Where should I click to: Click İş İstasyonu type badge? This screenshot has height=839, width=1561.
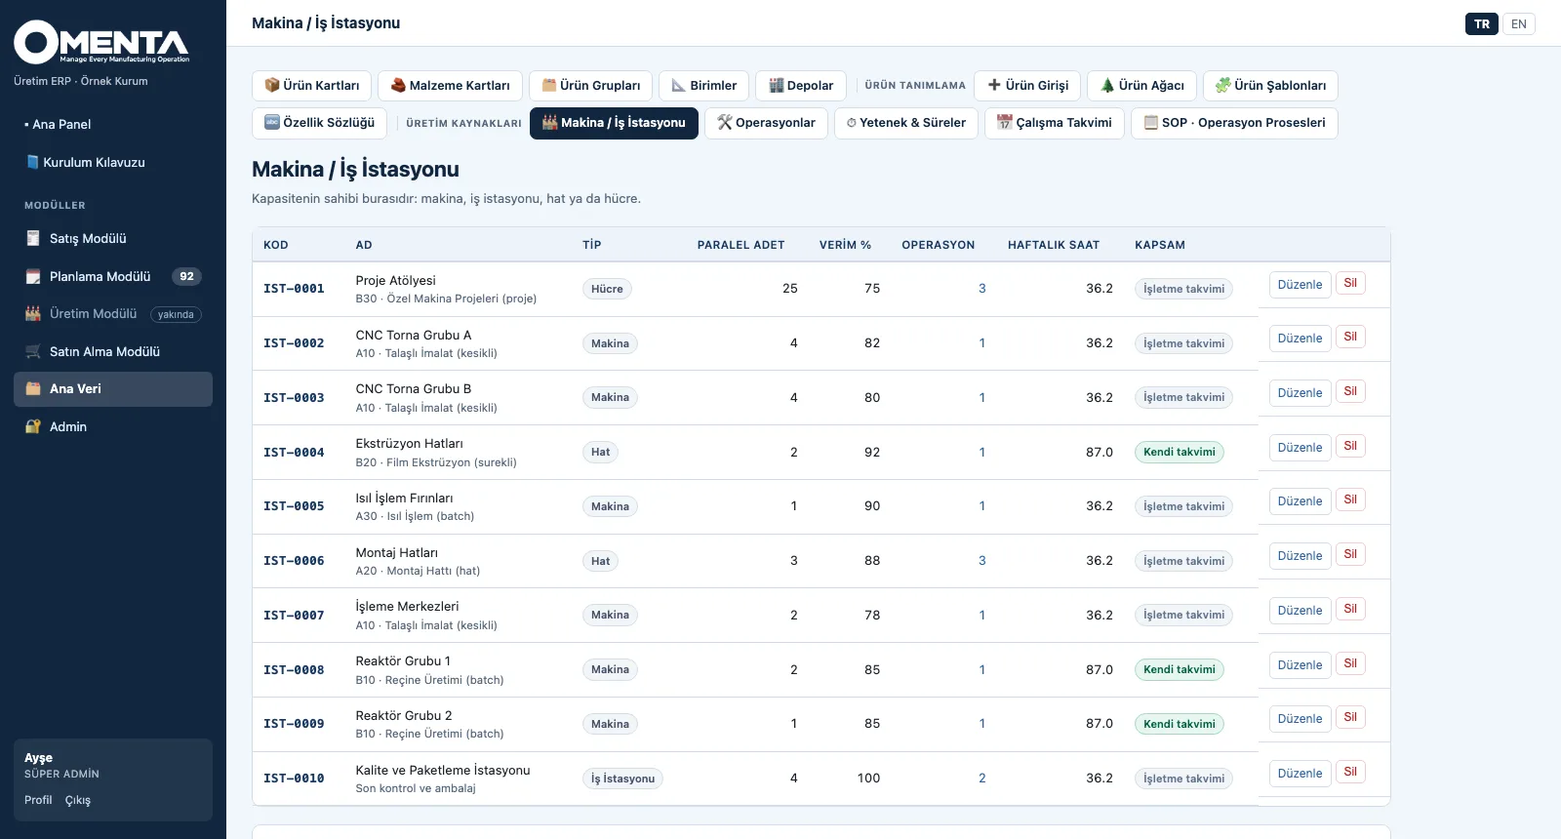622,779
